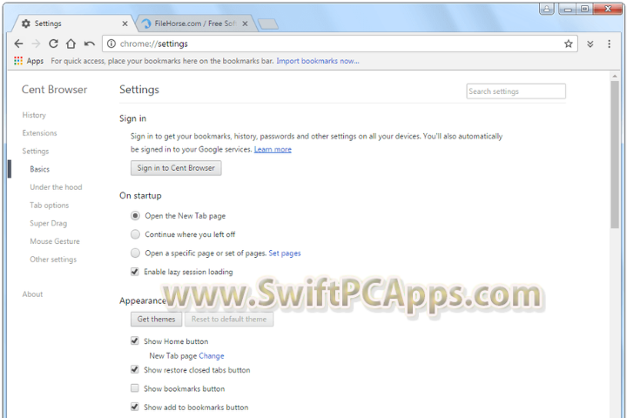Toggle Enable lazy session loading checkbox
Screen dimensions: 627x418
[135, 272]
